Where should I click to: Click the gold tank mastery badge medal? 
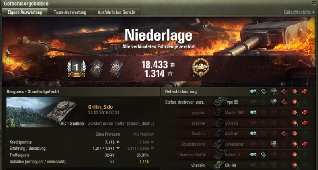point(200,68)
